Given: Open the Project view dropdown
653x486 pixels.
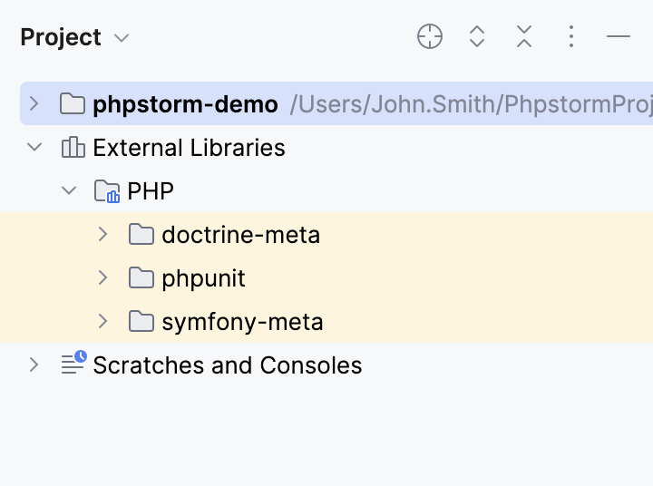Looking at the screenshot, I should pyautogui.click(x=122, y=38).
